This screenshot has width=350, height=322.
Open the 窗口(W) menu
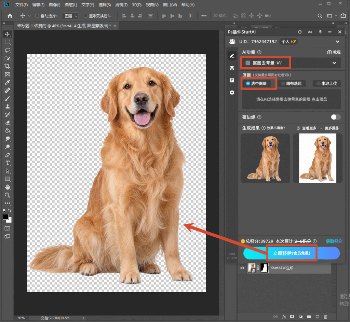[170, 5]
